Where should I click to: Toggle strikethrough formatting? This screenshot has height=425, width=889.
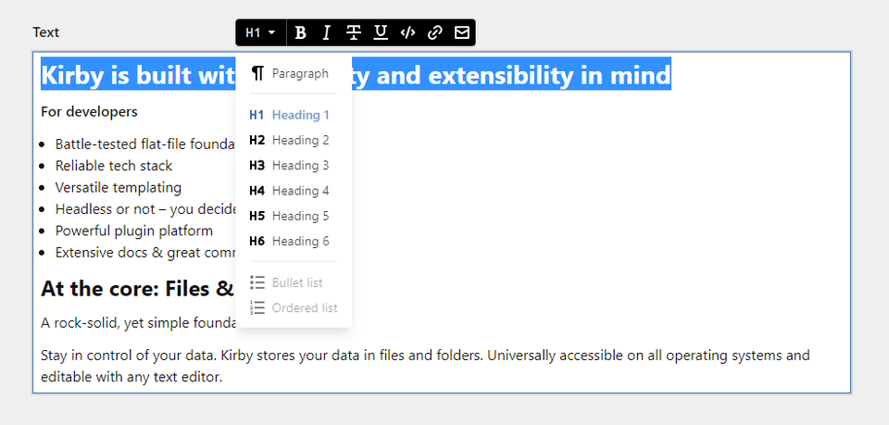click(x=354, y=32)
